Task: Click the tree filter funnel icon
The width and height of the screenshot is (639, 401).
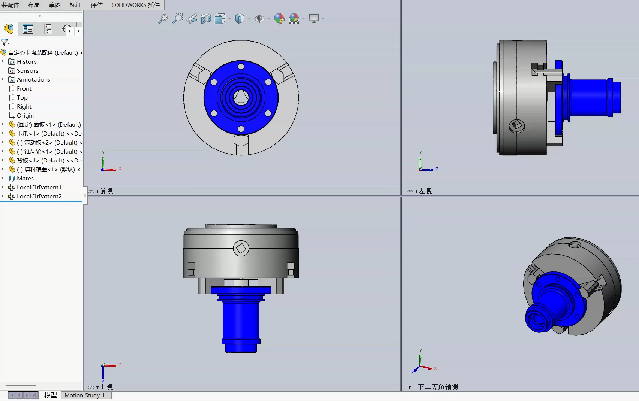Action: coord(5,42)
